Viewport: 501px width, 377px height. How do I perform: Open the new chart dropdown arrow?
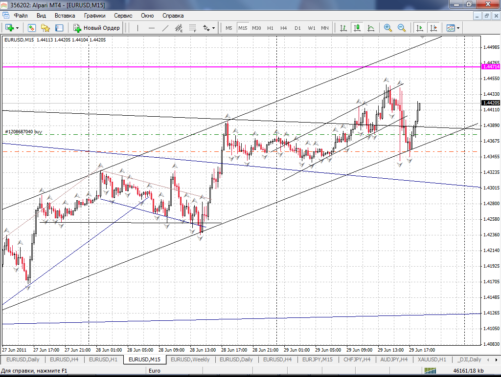pos(17,28)
